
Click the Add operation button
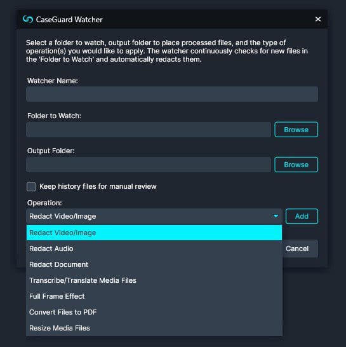click(x=302, y=216)
